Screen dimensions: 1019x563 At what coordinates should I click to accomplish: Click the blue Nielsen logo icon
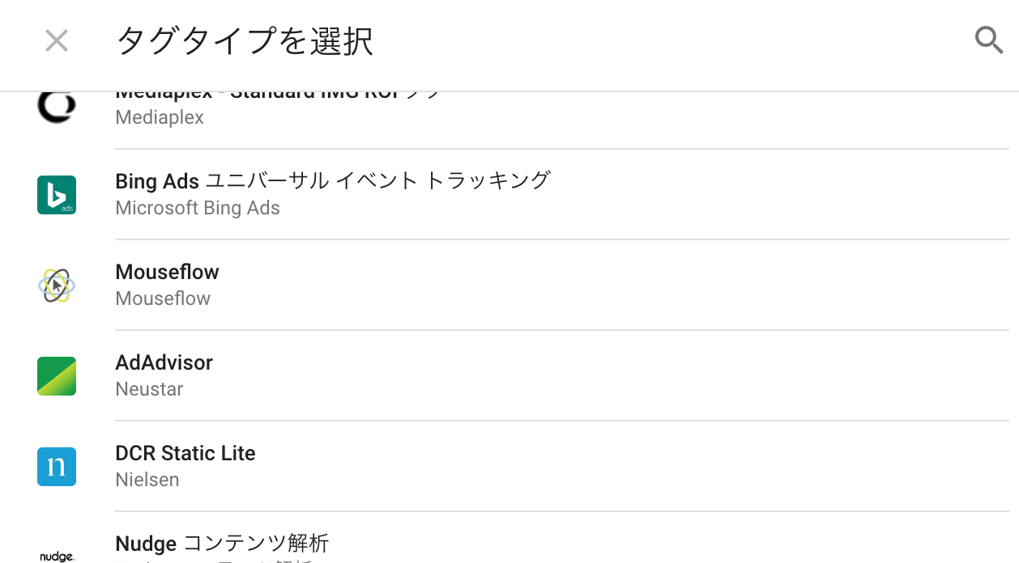(57, 467)
